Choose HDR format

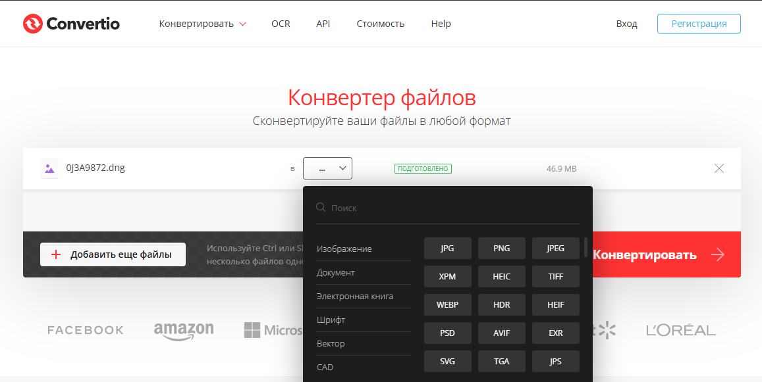point(501,305)
